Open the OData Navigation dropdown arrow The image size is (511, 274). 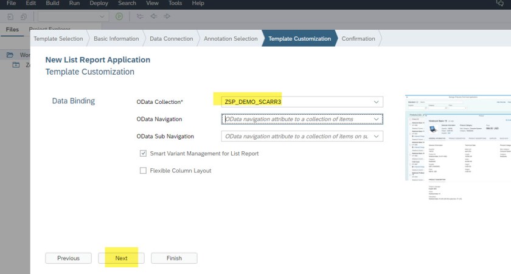(x=377, y=119)
